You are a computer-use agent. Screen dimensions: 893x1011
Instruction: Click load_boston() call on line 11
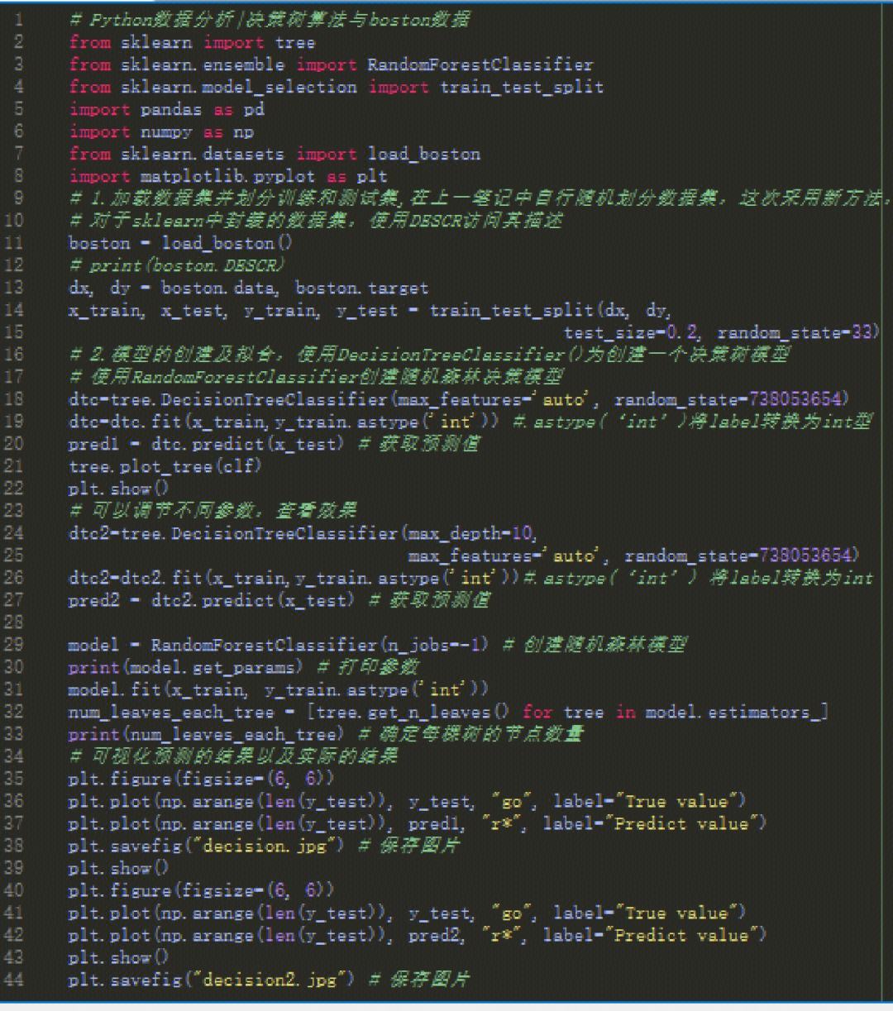227,243
